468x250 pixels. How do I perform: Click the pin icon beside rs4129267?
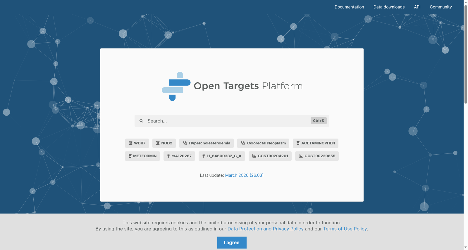tap(168, 156)
